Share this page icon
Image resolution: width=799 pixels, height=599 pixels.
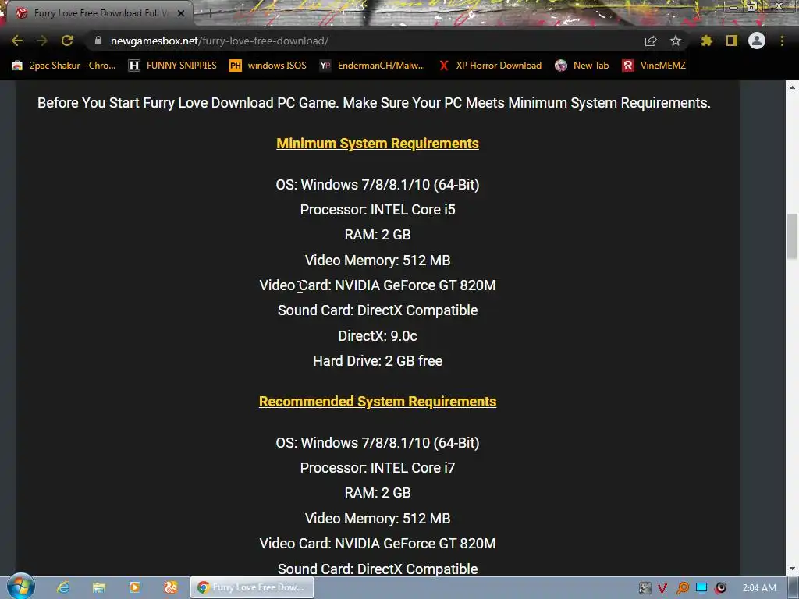(650, 41)
